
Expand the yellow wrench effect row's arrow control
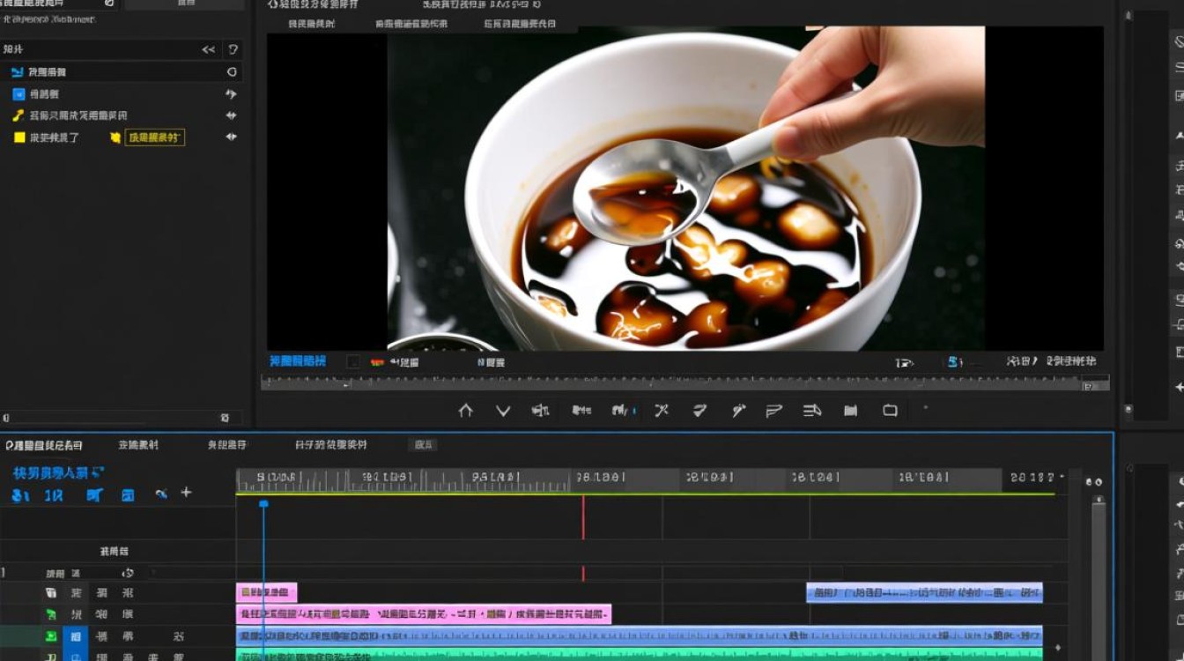231,115
